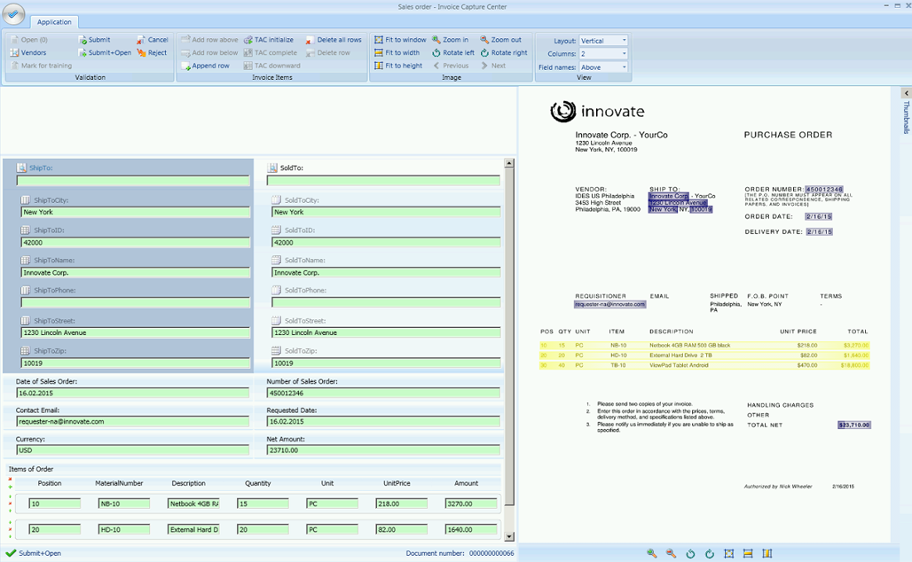912x562 pixels.
Task: Fit image to window
Action: pos(400,40)
